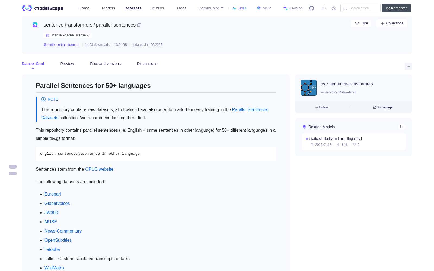434x271 pixels.
Task: Open the OPUS website link
Action: click(99, 169)
